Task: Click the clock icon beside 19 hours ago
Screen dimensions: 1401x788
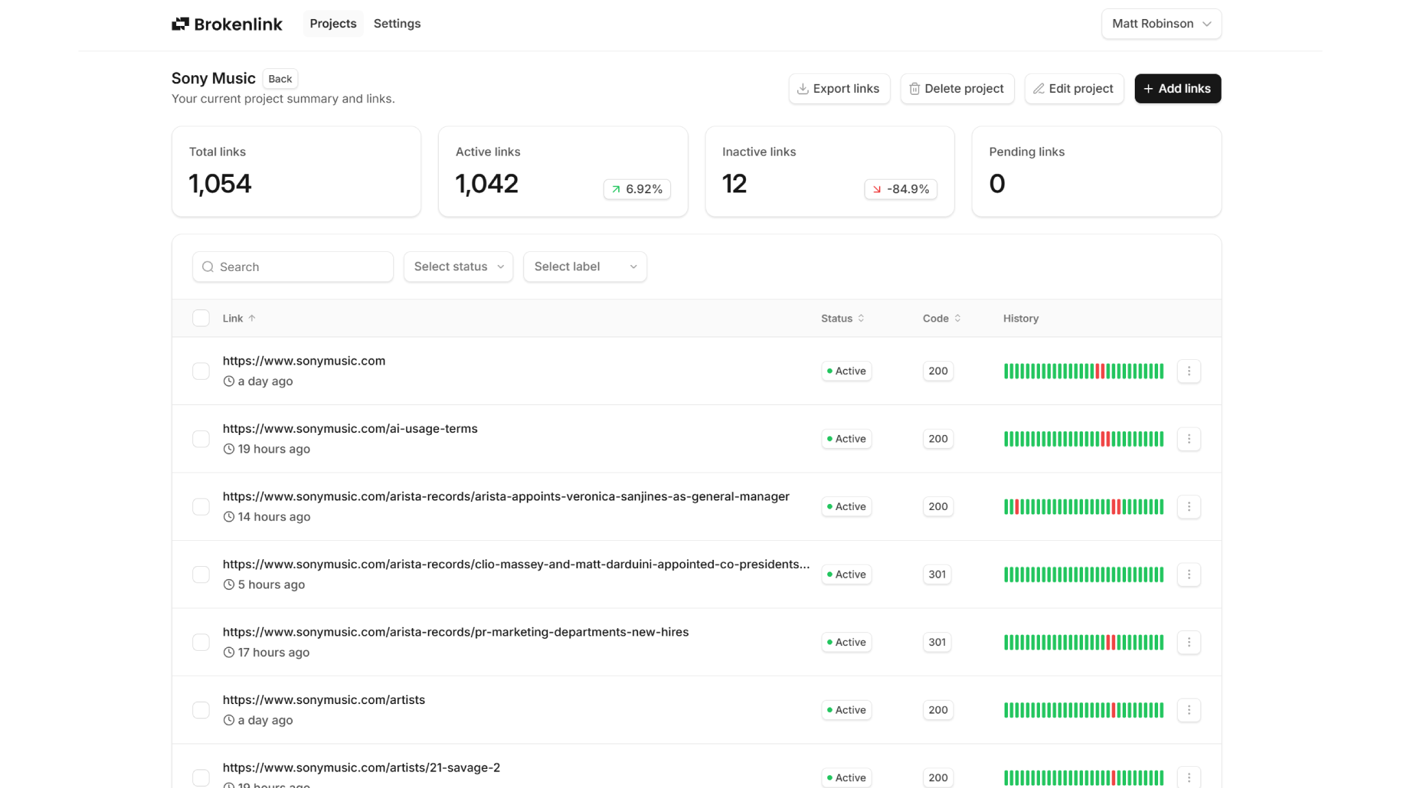Action: pos(229,449)
